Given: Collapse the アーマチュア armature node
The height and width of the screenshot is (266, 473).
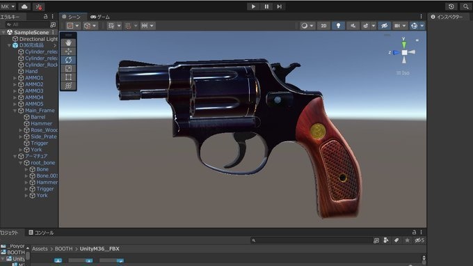Looking at the screenshot, I should pyautogui.click(x=15, y=156).
